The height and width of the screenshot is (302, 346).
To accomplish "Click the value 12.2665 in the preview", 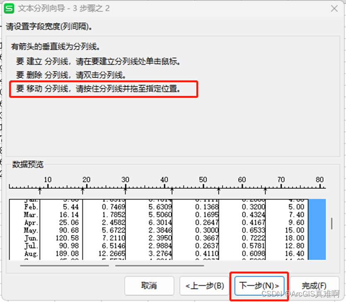I will (x=112, y=253).
